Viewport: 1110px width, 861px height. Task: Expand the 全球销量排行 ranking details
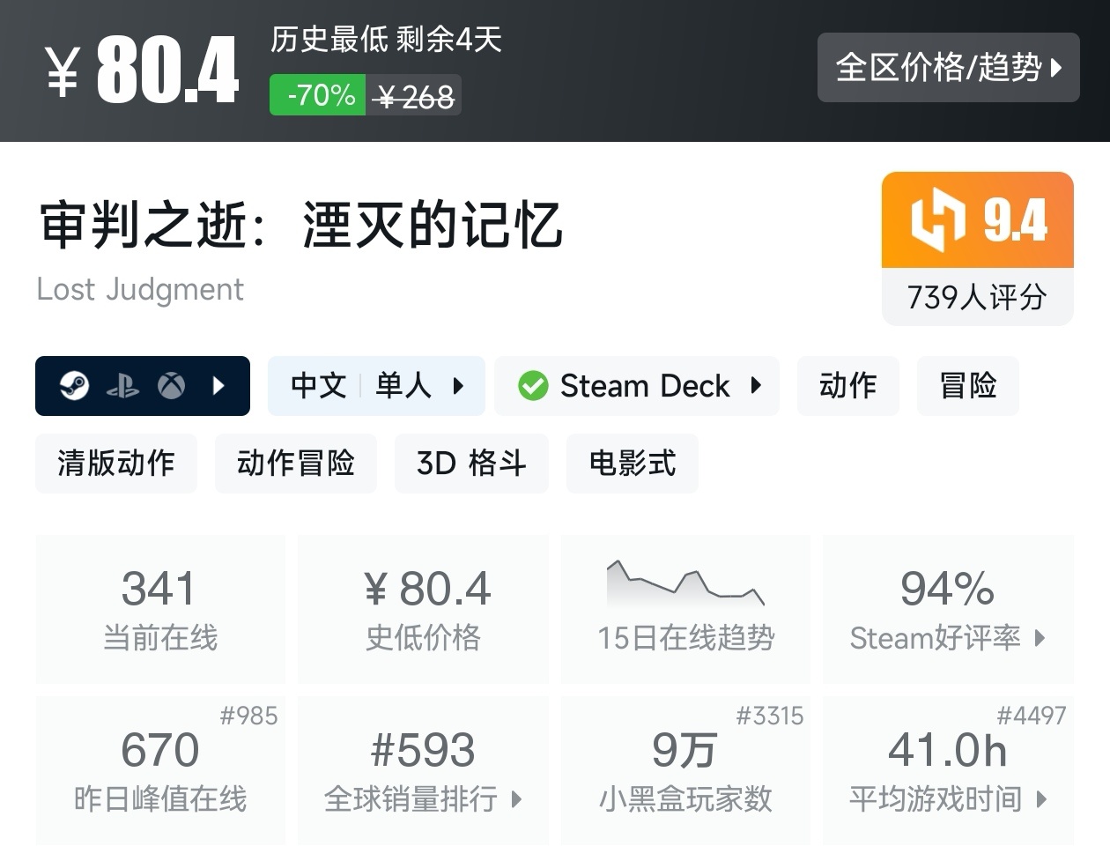423,799
